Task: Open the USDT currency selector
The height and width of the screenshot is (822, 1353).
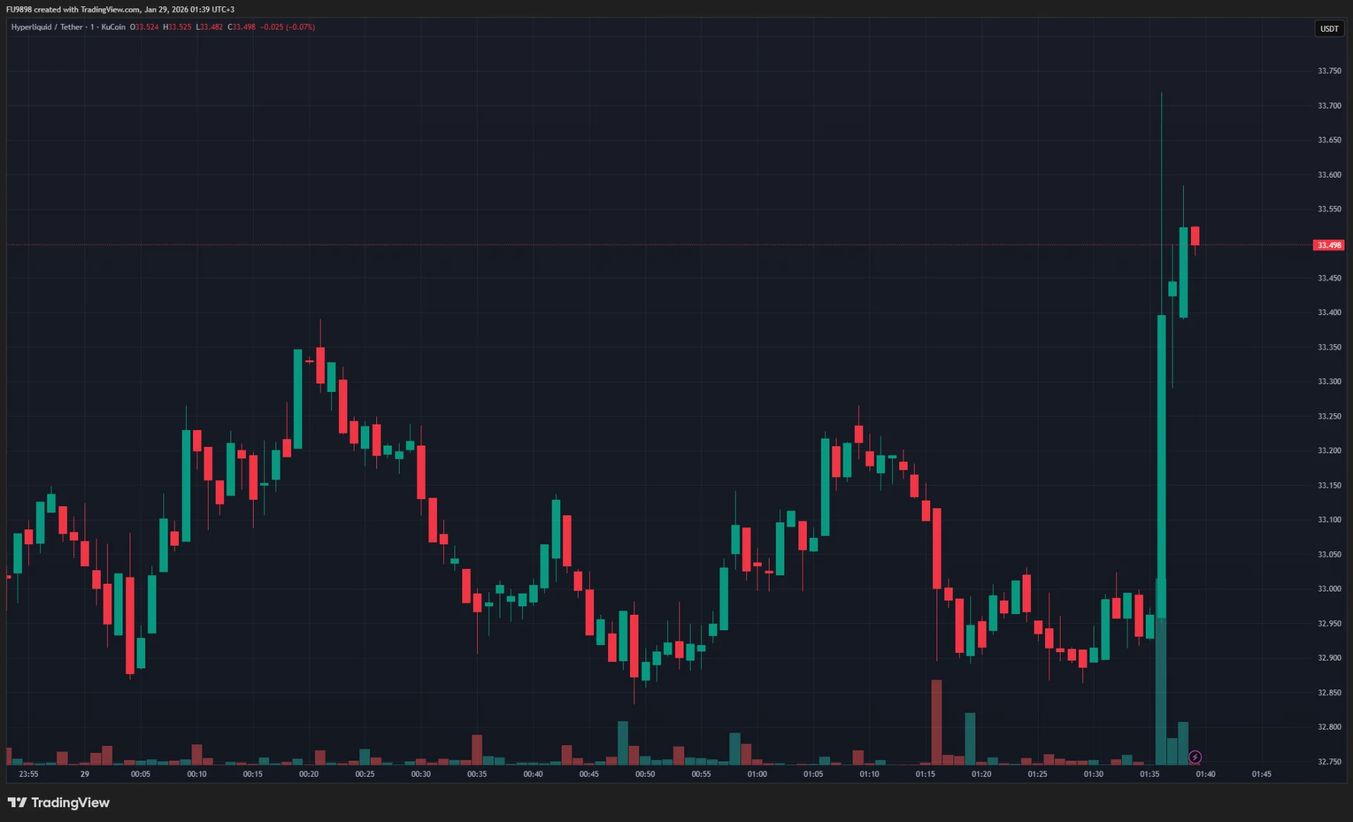Action: [1329, 29]
